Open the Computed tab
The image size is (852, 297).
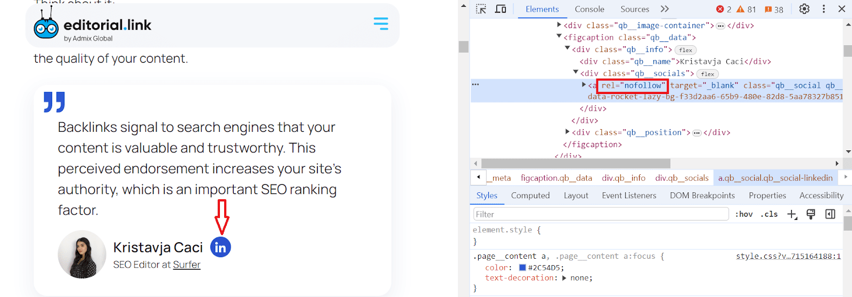tap(530, 196)
